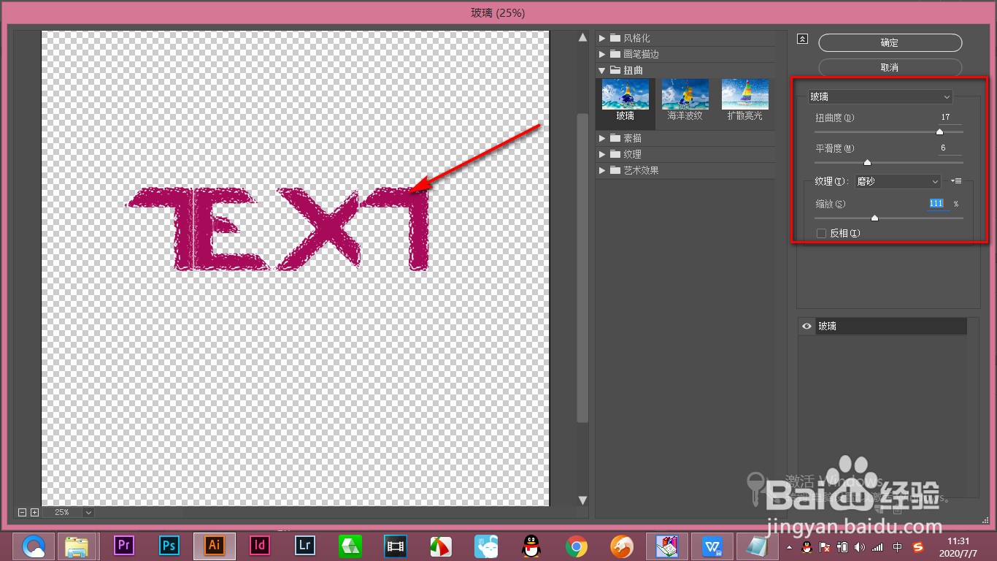Collapse the 扭曲 filter folder
This screenshot has width=997, height=561.
click(x=602, y=70)
